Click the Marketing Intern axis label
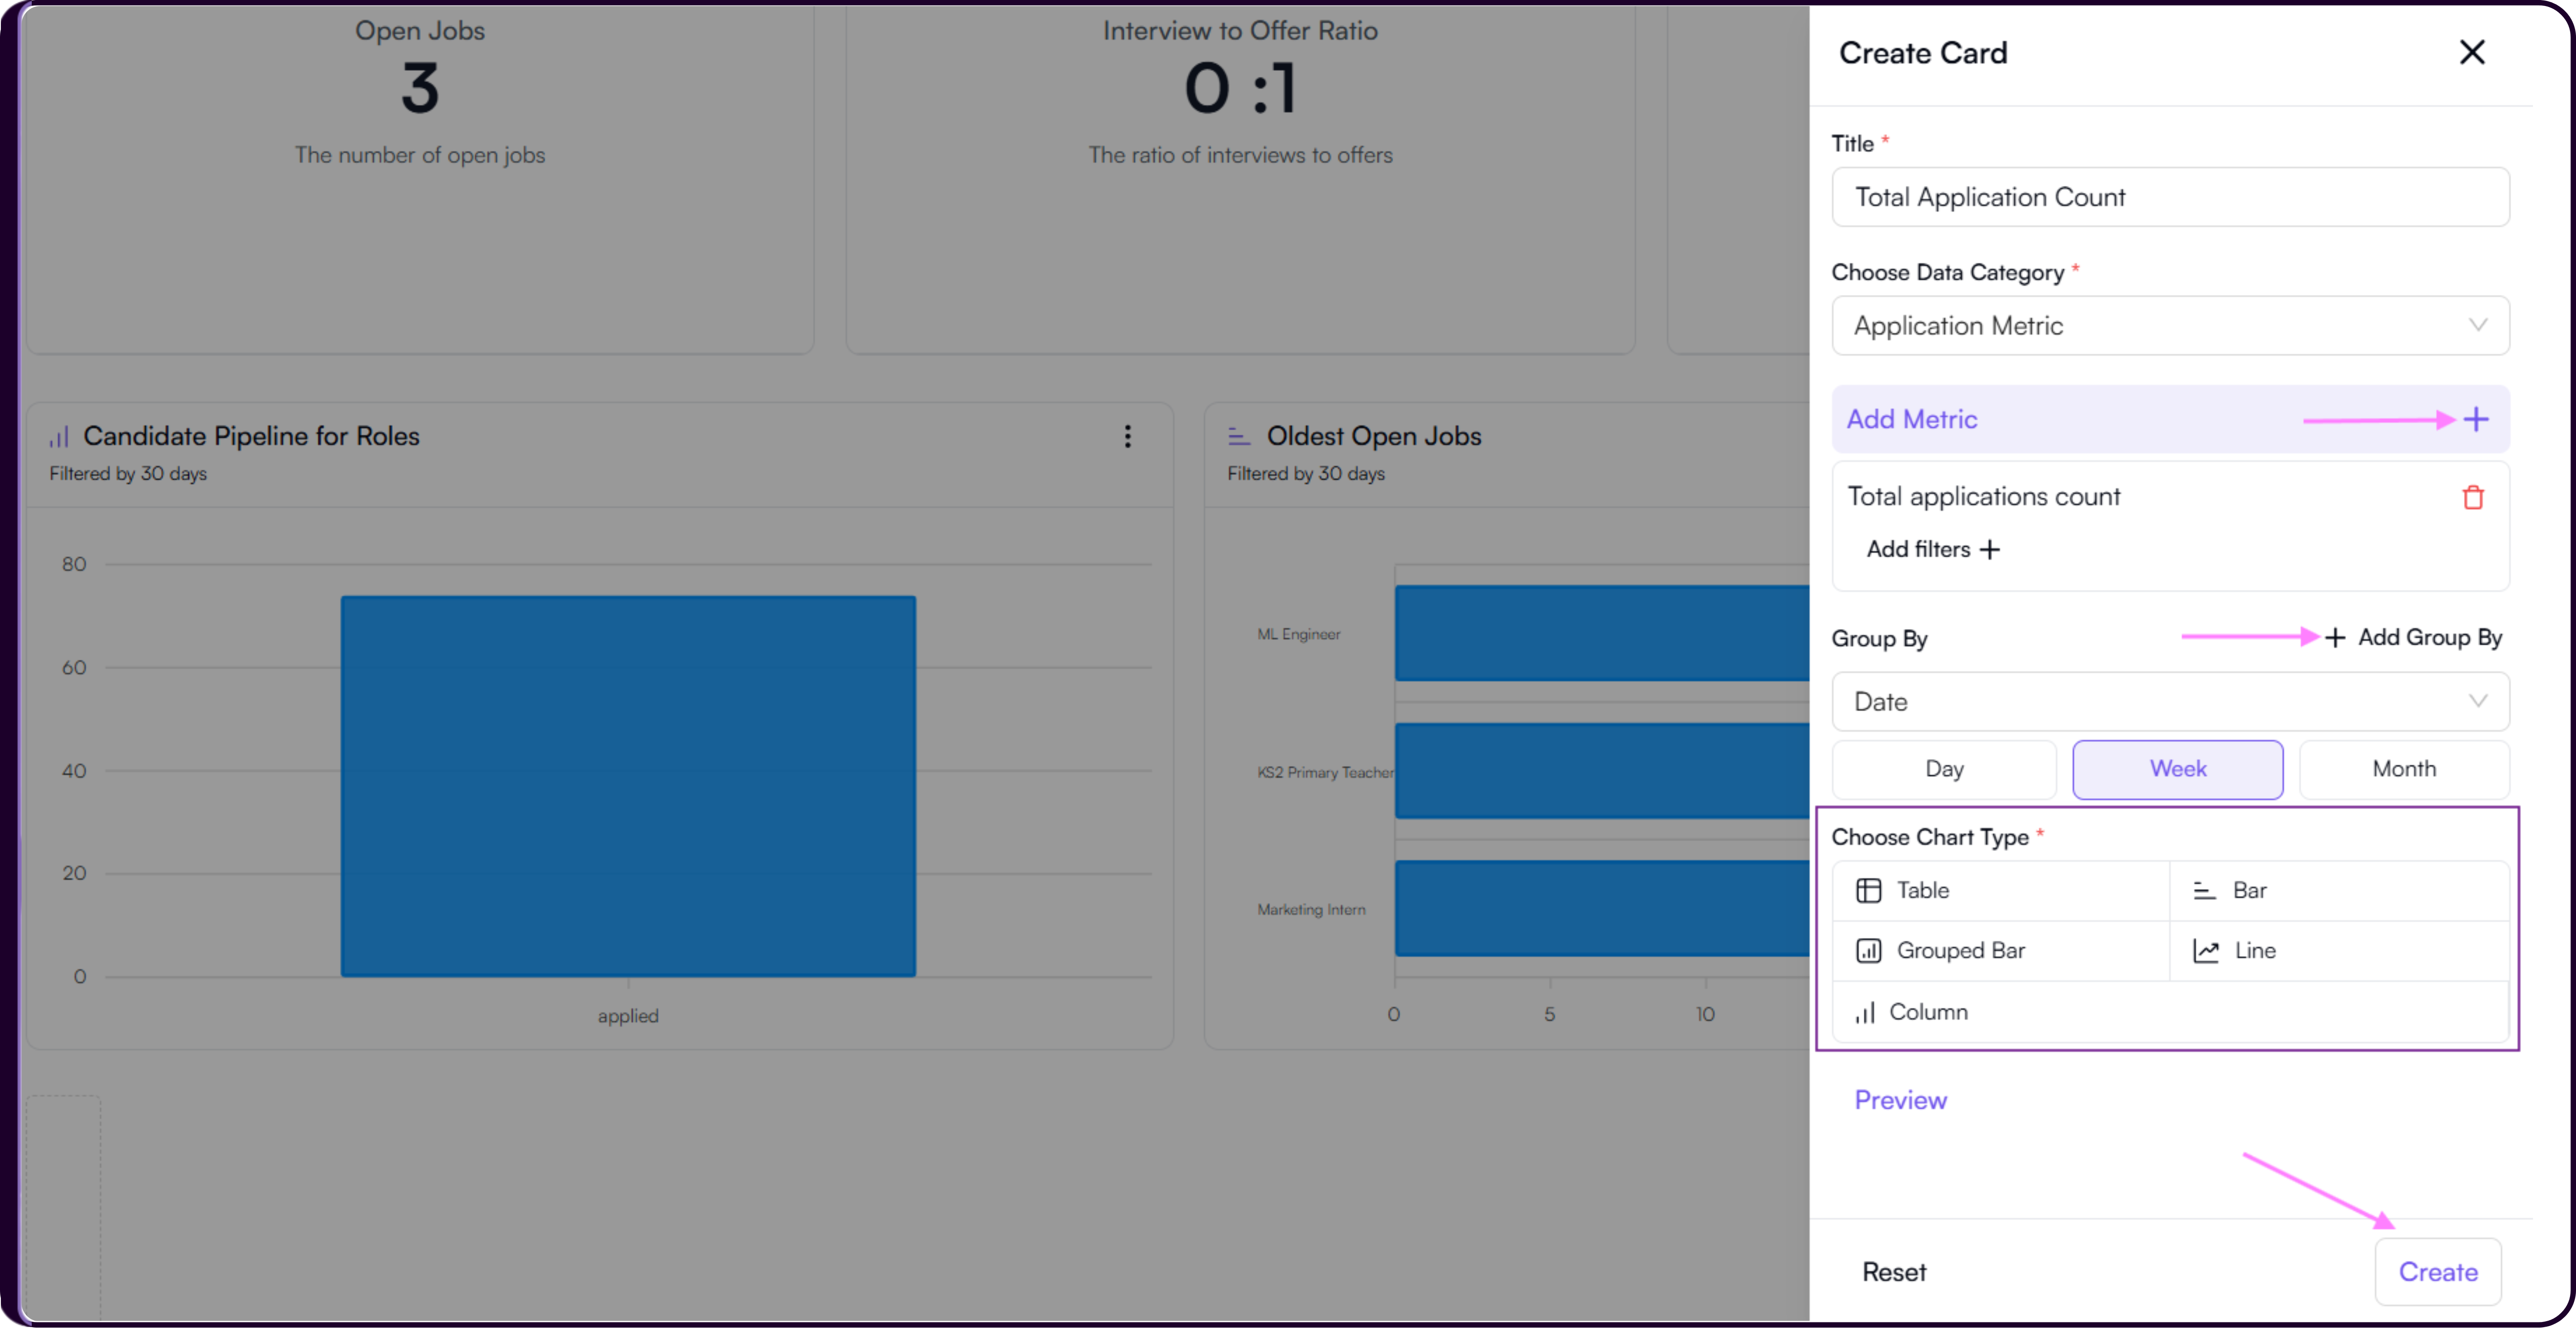The image size is (2576, 1328). click(1311, 909)
